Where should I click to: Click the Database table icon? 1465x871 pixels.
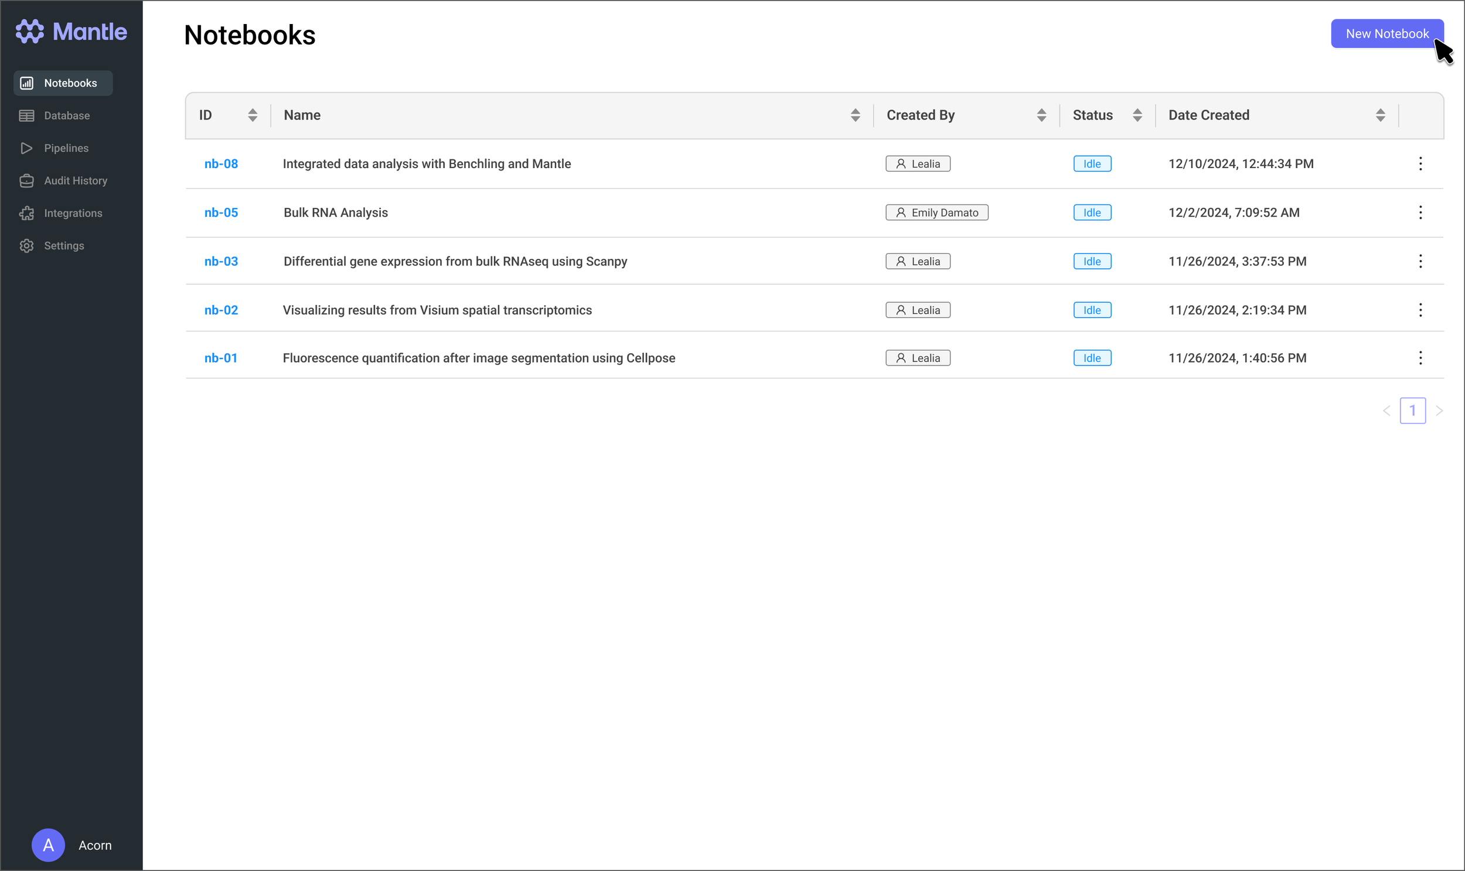[x=26, y=115]
